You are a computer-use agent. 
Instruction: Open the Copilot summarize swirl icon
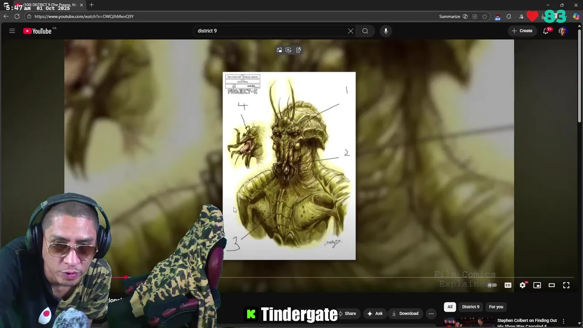(x=465, y=16)
